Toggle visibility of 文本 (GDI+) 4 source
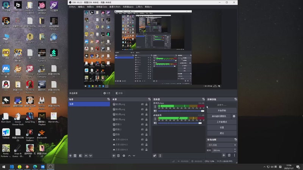 (142, 139)
